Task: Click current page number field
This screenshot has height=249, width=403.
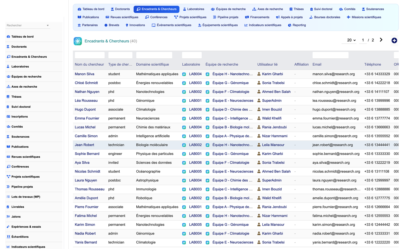Action: [x=363, y=40]
